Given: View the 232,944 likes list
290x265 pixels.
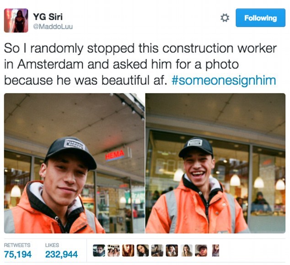Looking at the screenshot, I should click(61, 251).
